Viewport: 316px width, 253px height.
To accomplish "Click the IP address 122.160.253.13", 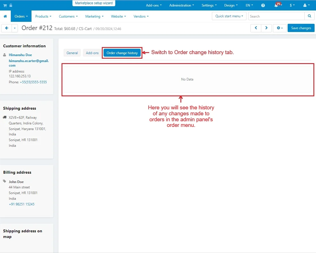I will [x=20, y=76].
